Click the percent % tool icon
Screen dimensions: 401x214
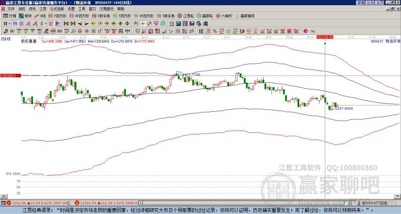tap(215, 31)
